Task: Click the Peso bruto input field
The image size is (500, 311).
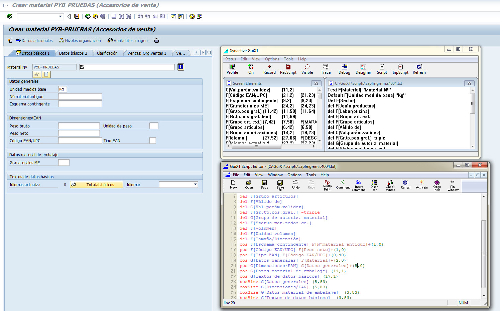Action: tap(79, 126)
